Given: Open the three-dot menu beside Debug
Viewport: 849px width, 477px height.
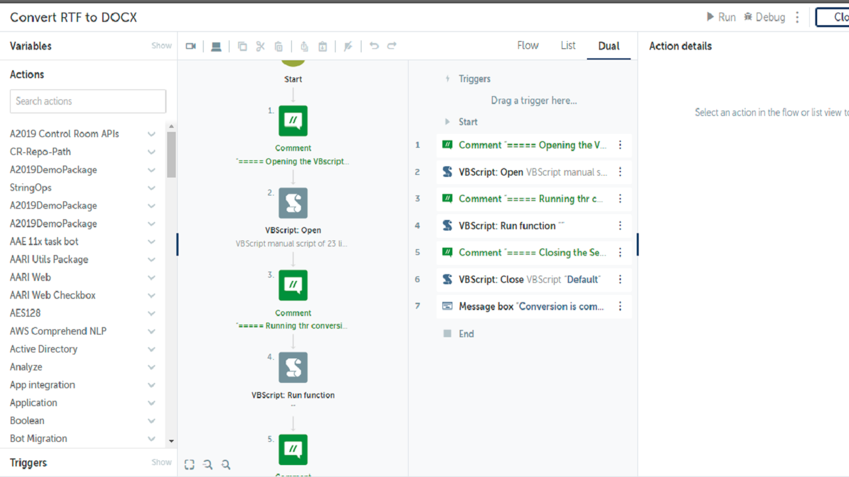Looking at the screenshot, I should coord(797,17).
